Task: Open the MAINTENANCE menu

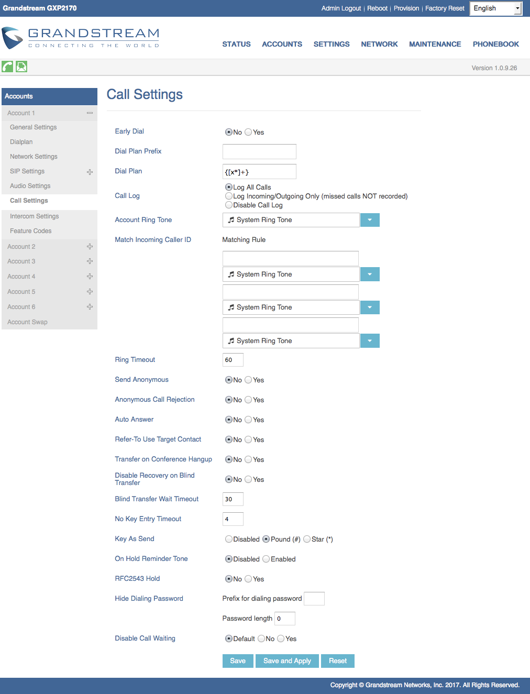Action: click(435, 45)
